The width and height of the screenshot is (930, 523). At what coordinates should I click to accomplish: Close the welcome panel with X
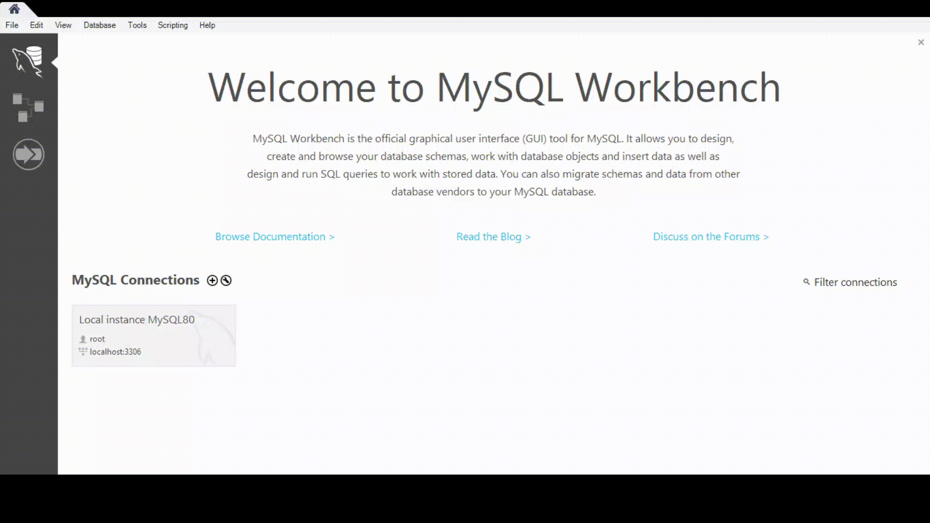pyautogui.click(x=921, y=43)
